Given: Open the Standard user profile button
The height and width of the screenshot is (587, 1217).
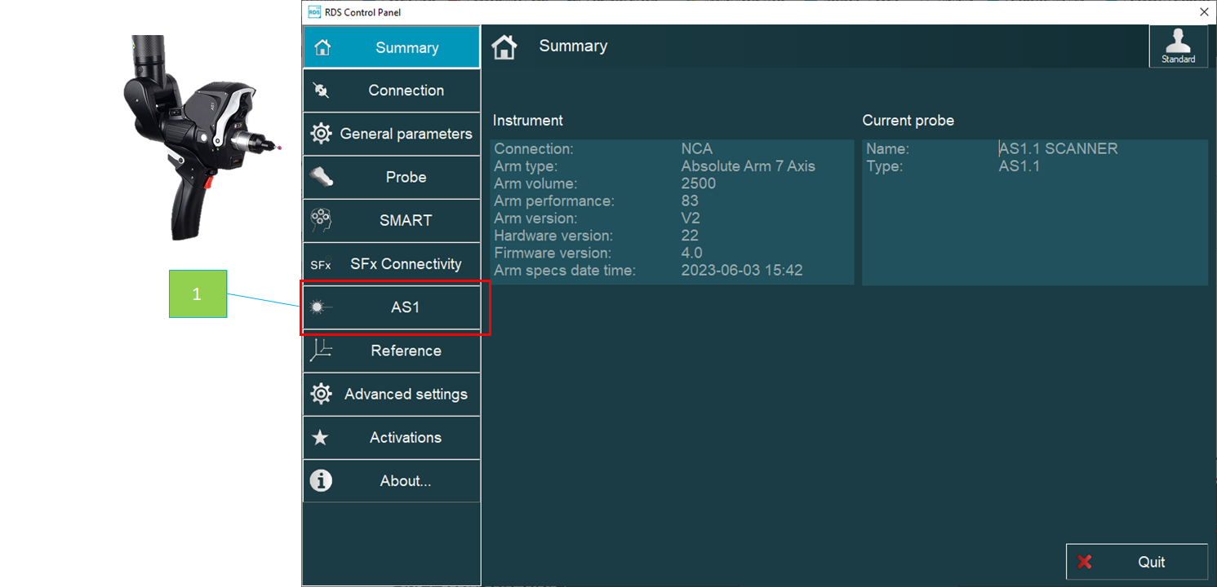Looking at the screenshot, I should tap(1179, 46).
